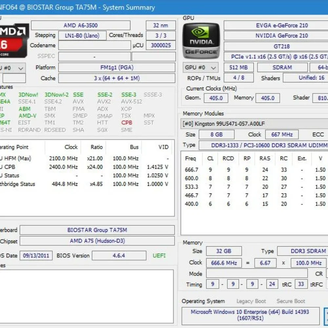328x328 pixels.
Task: Click the EVGA e-GeForce 210 field
Action: pos(276,26)
